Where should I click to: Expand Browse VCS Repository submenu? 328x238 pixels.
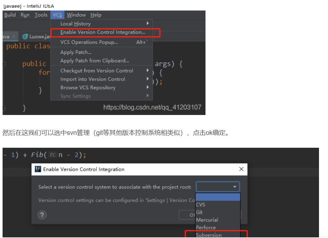[102, 88]
